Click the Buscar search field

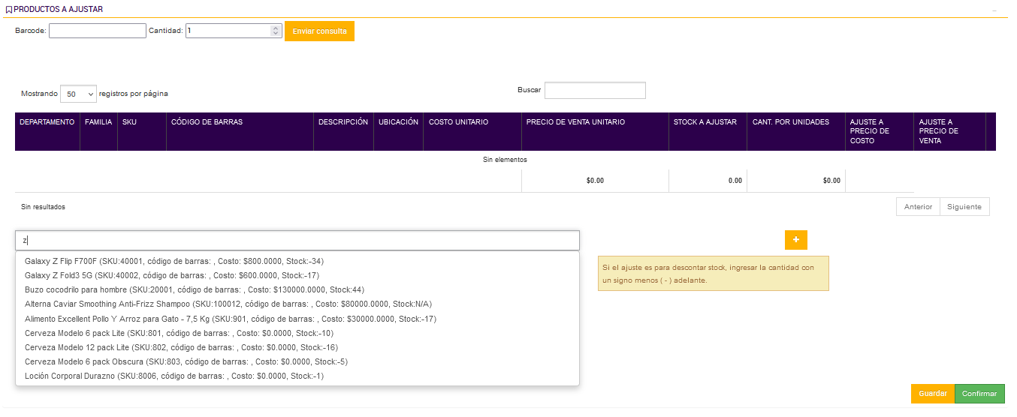point(595,90)
